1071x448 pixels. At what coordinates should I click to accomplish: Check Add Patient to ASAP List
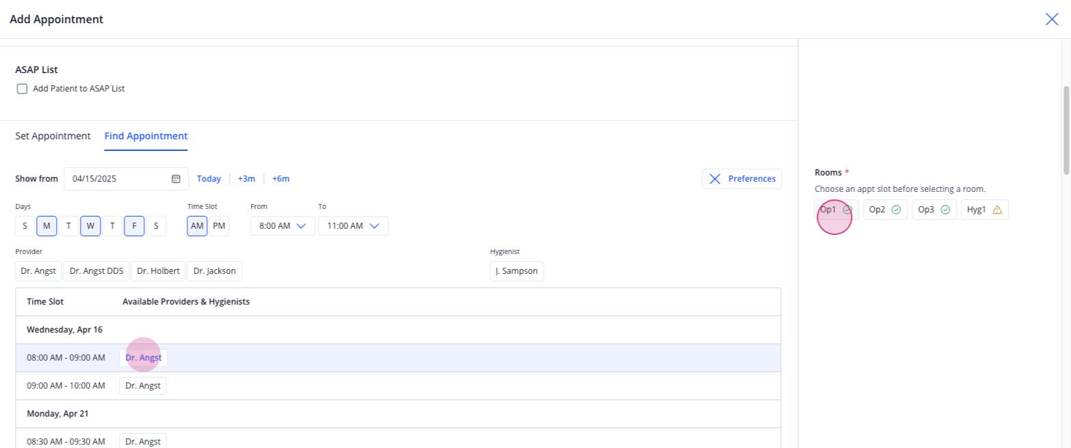pos(22,89)
